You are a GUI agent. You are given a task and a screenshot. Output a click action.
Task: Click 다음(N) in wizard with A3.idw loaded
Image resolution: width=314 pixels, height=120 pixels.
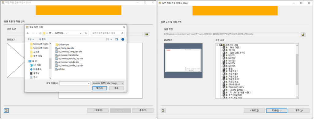point(277,111)
